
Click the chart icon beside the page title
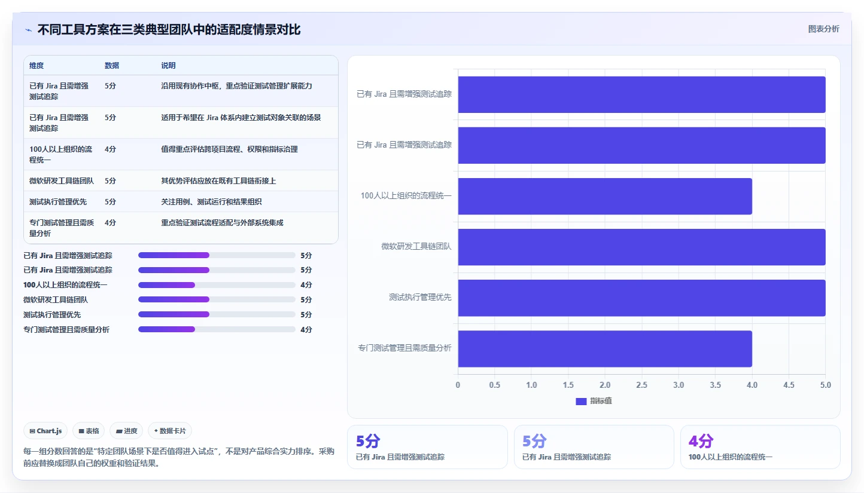pyautogui.click(x=28, y=29)
